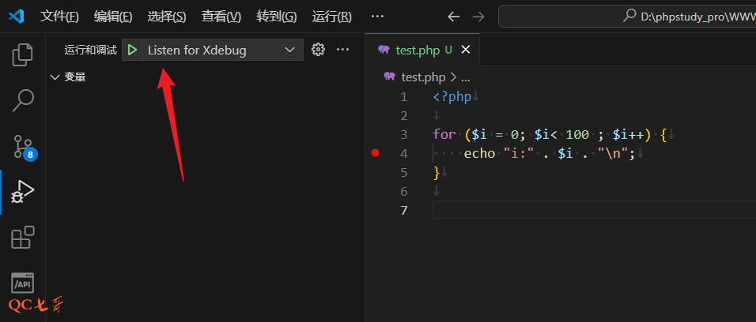756x322 pixels.
Task: Go back using the left arrow button
Action: tap(453, 16)
